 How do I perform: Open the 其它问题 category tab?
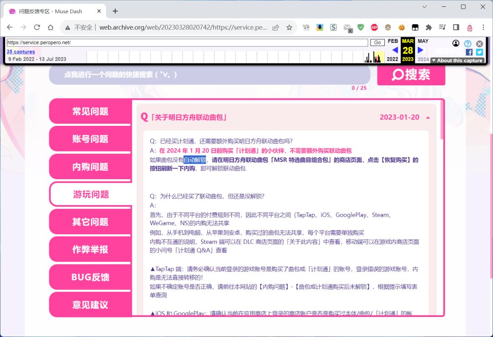(x=90, y=222)
